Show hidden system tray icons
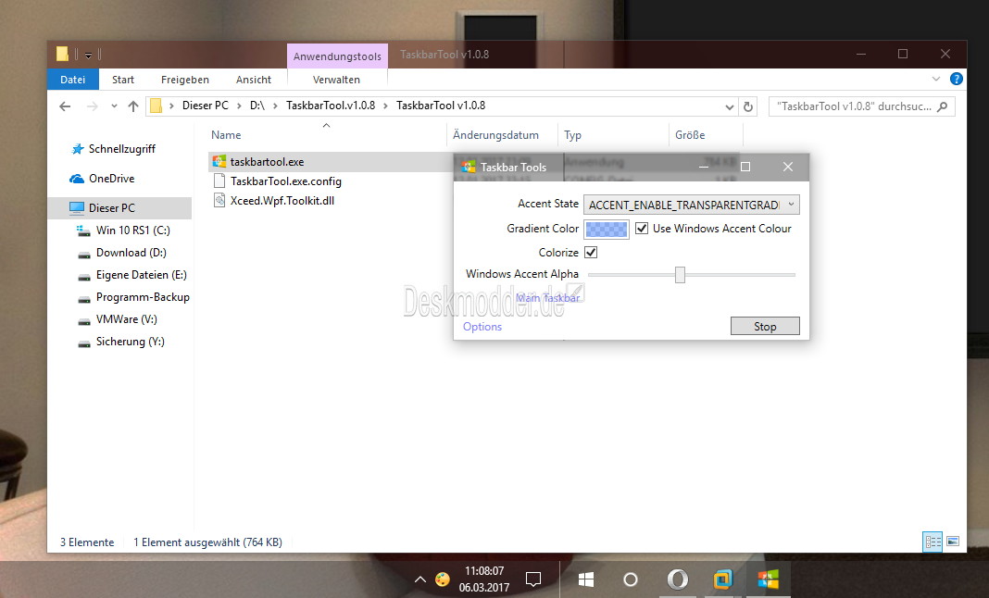The image size is (989, 598). (x=420, y=579)
